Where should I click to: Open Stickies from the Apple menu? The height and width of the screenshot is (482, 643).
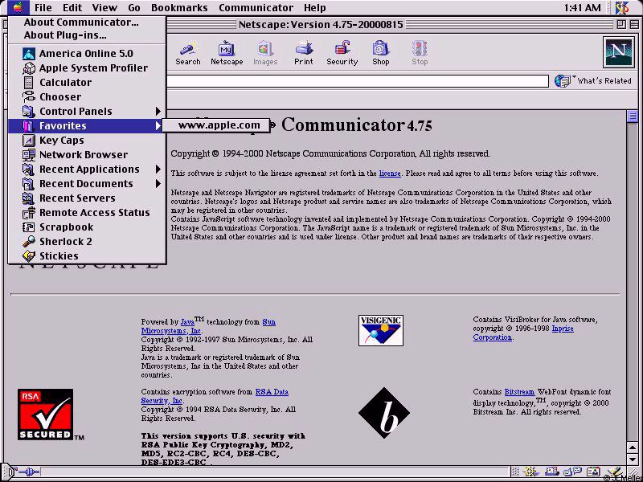[x=87, y=255]
